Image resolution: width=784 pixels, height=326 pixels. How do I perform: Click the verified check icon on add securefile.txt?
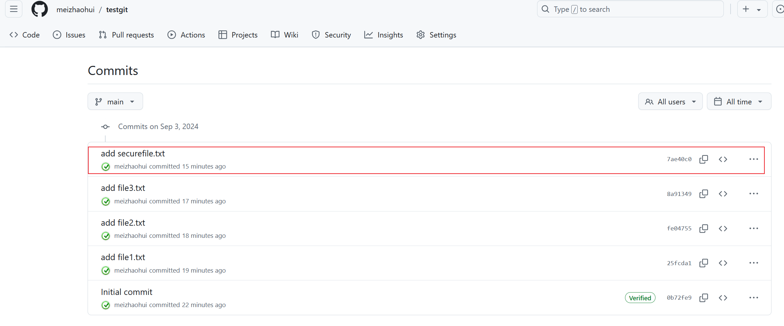pyautogui.click(x=106, y=167)
